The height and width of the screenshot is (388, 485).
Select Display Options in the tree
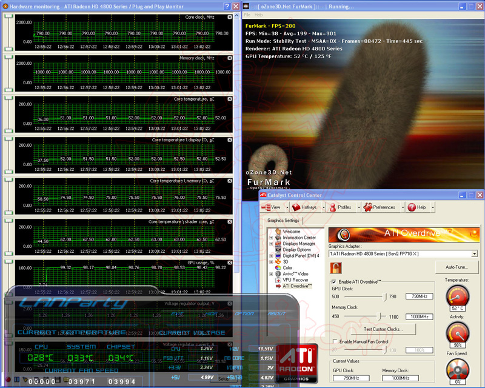click(296, 250)
